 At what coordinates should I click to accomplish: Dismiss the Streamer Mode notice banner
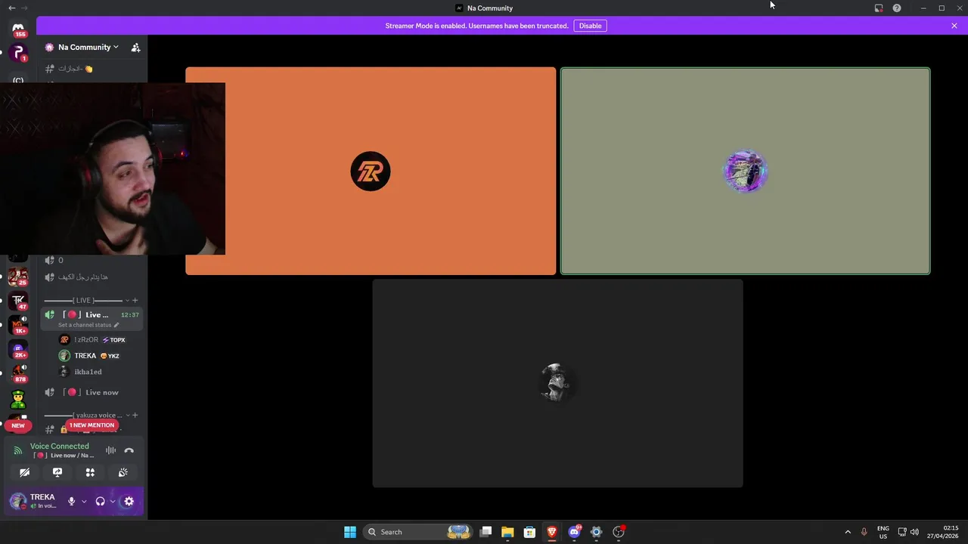pyautogui.click(x=954, y=26)
